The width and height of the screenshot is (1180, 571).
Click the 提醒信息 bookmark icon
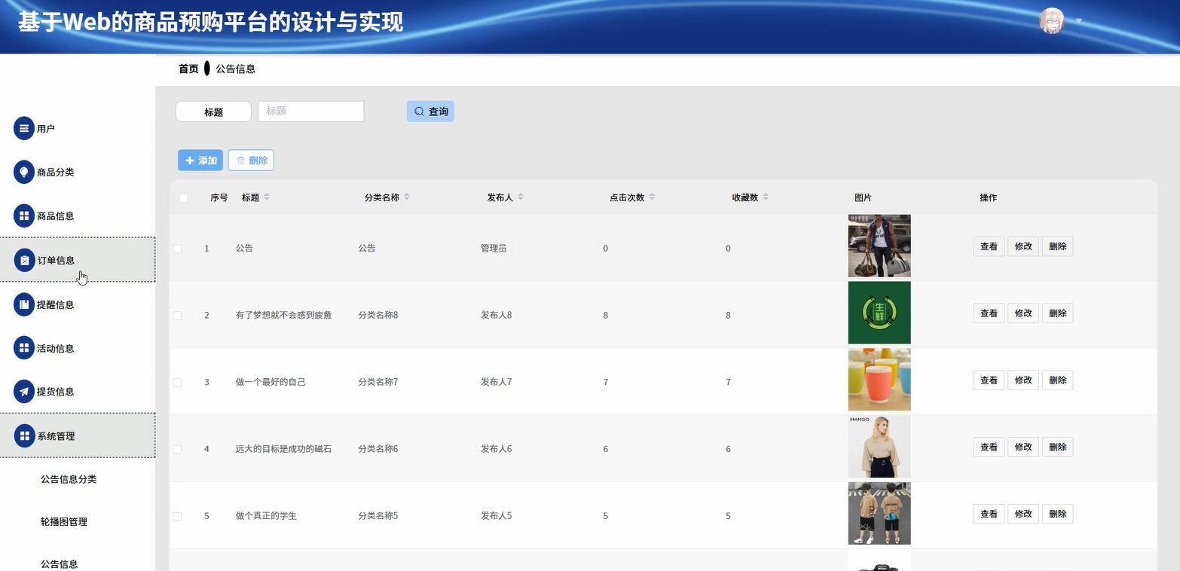pyautogui.click(x=24, y=304)
